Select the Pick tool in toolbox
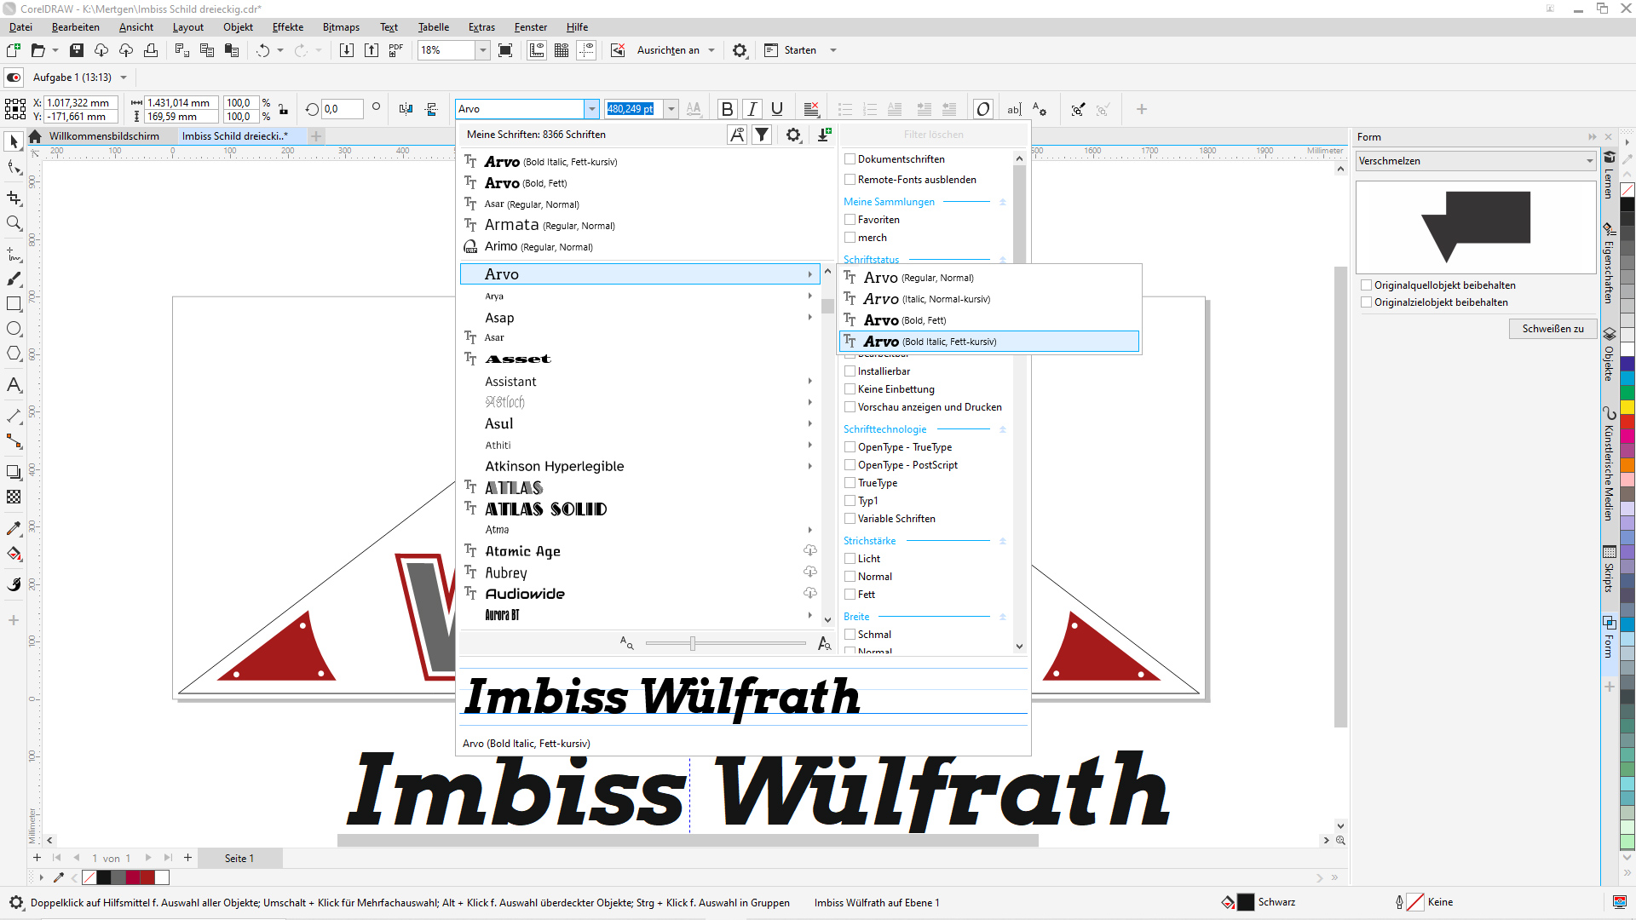 pyautogui.click(x=14, y=141)
